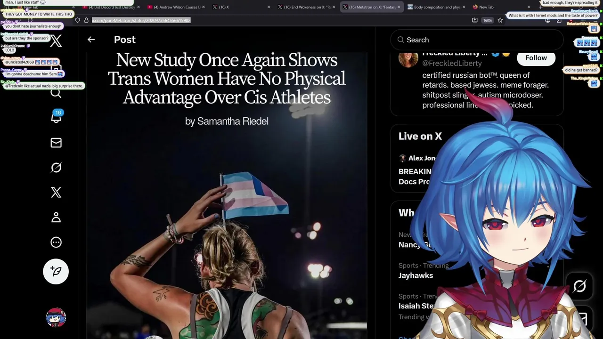The width and height of the screenshot is (603, 339).
Task: Select the browser address bar URL
Action: pos(141,20)
